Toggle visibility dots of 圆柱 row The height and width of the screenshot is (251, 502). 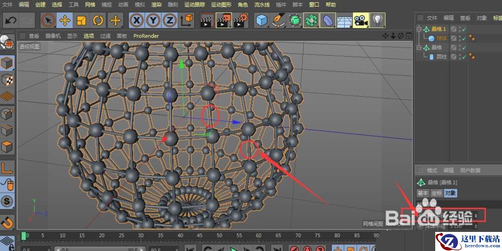pyautogui.click(x=460, y=57)
